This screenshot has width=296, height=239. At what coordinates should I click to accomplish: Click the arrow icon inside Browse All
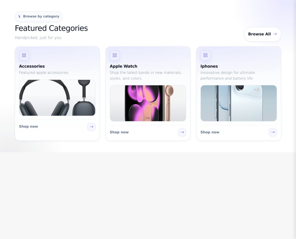tap(275, 34)
